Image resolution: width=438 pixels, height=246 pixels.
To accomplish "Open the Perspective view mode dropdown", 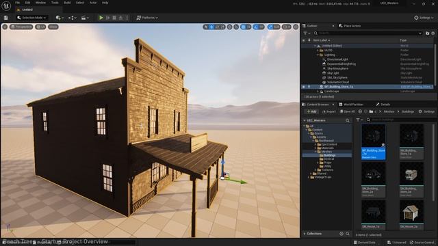I will (x=21, y=27).
